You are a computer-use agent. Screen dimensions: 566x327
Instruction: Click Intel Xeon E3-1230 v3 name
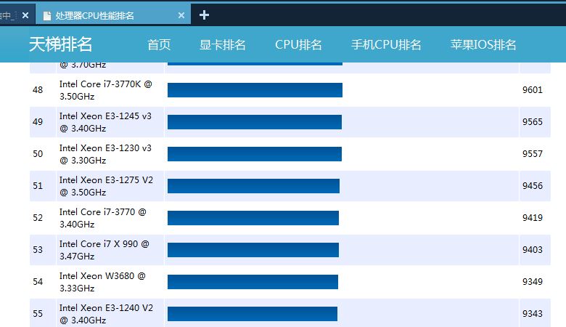[x=105, y=154]
